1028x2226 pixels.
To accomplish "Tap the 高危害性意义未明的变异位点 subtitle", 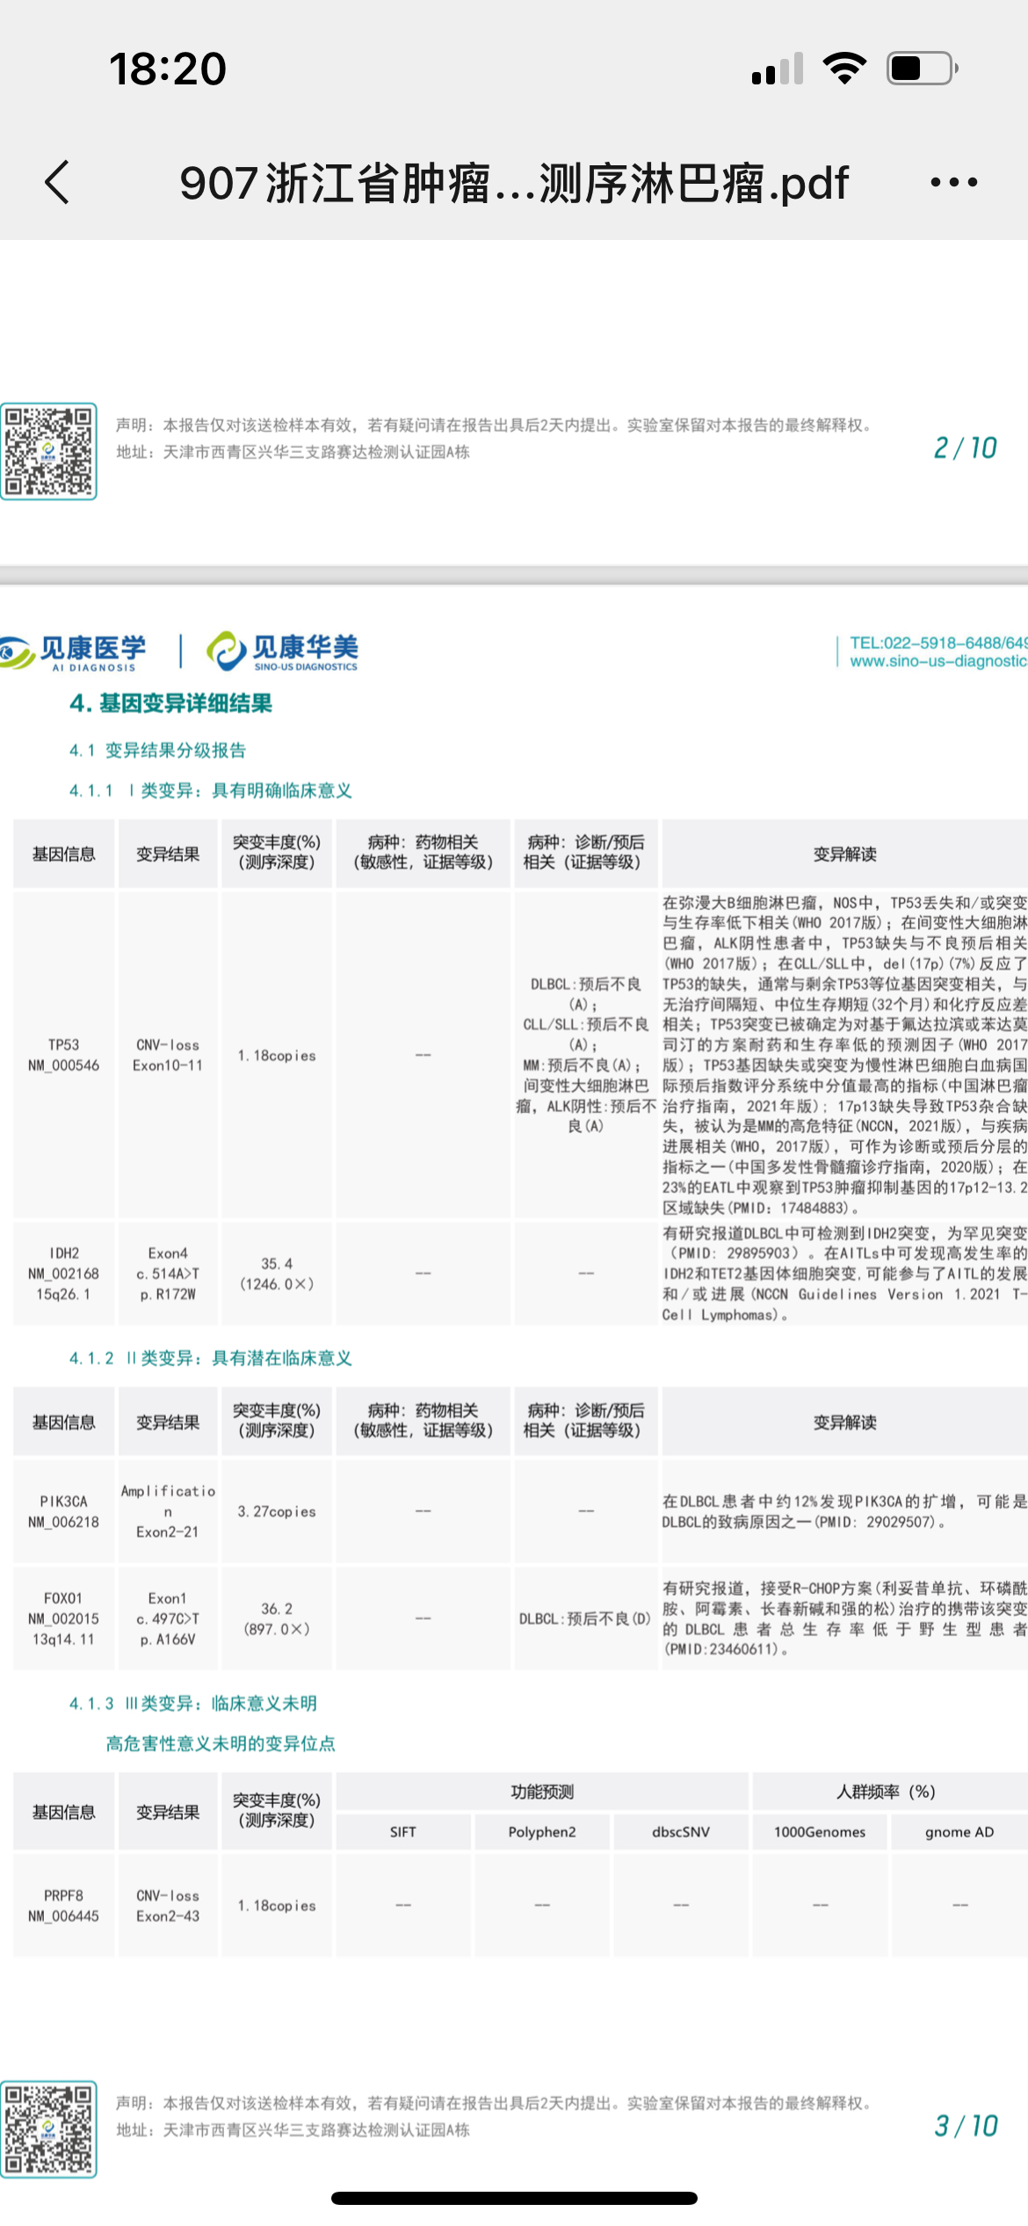I will [221, 1743].
